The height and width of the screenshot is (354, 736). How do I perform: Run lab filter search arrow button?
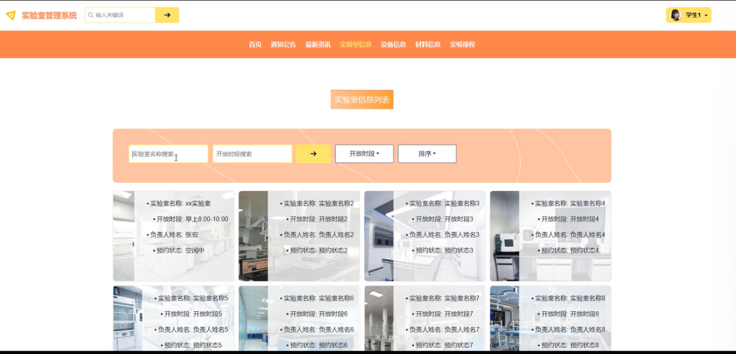pyautogui.click(x=313, y=154)
